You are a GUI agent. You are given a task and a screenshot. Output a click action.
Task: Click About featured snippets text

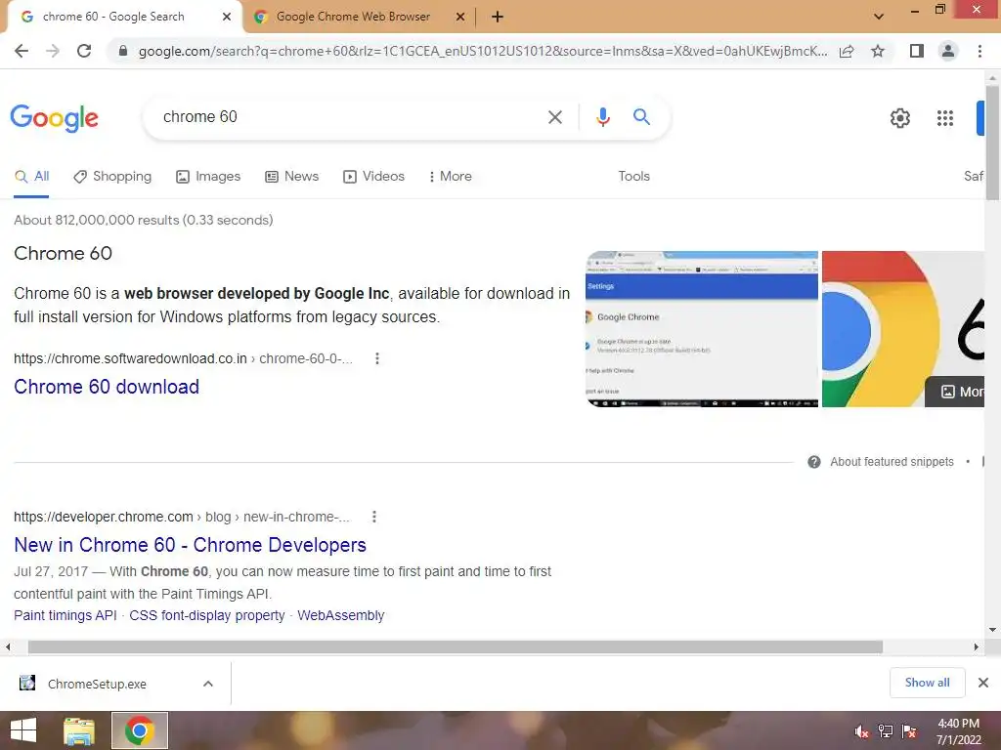pyautogui.click(x=892, y=462)
